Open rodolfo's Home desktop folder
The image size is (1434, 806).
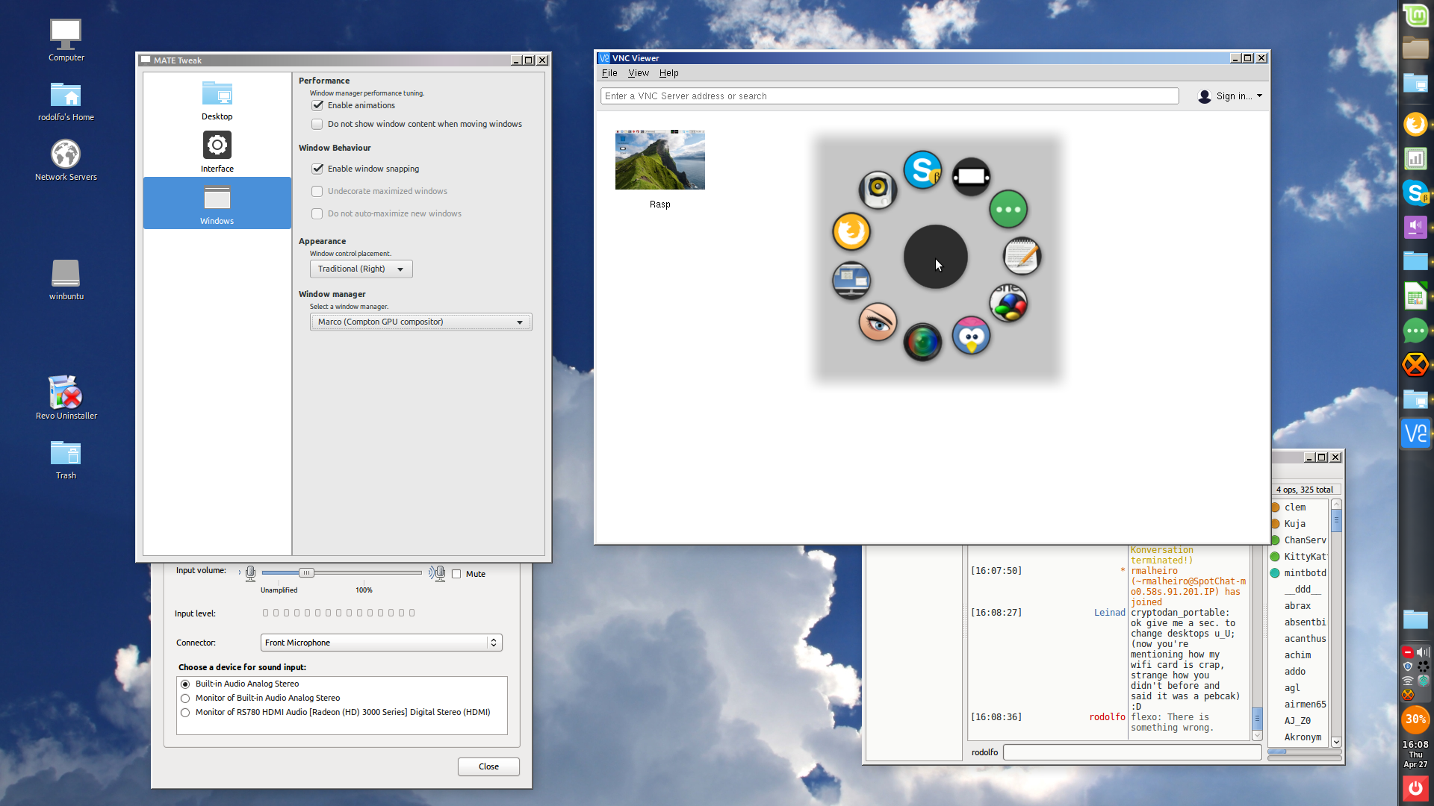(66, 101)
